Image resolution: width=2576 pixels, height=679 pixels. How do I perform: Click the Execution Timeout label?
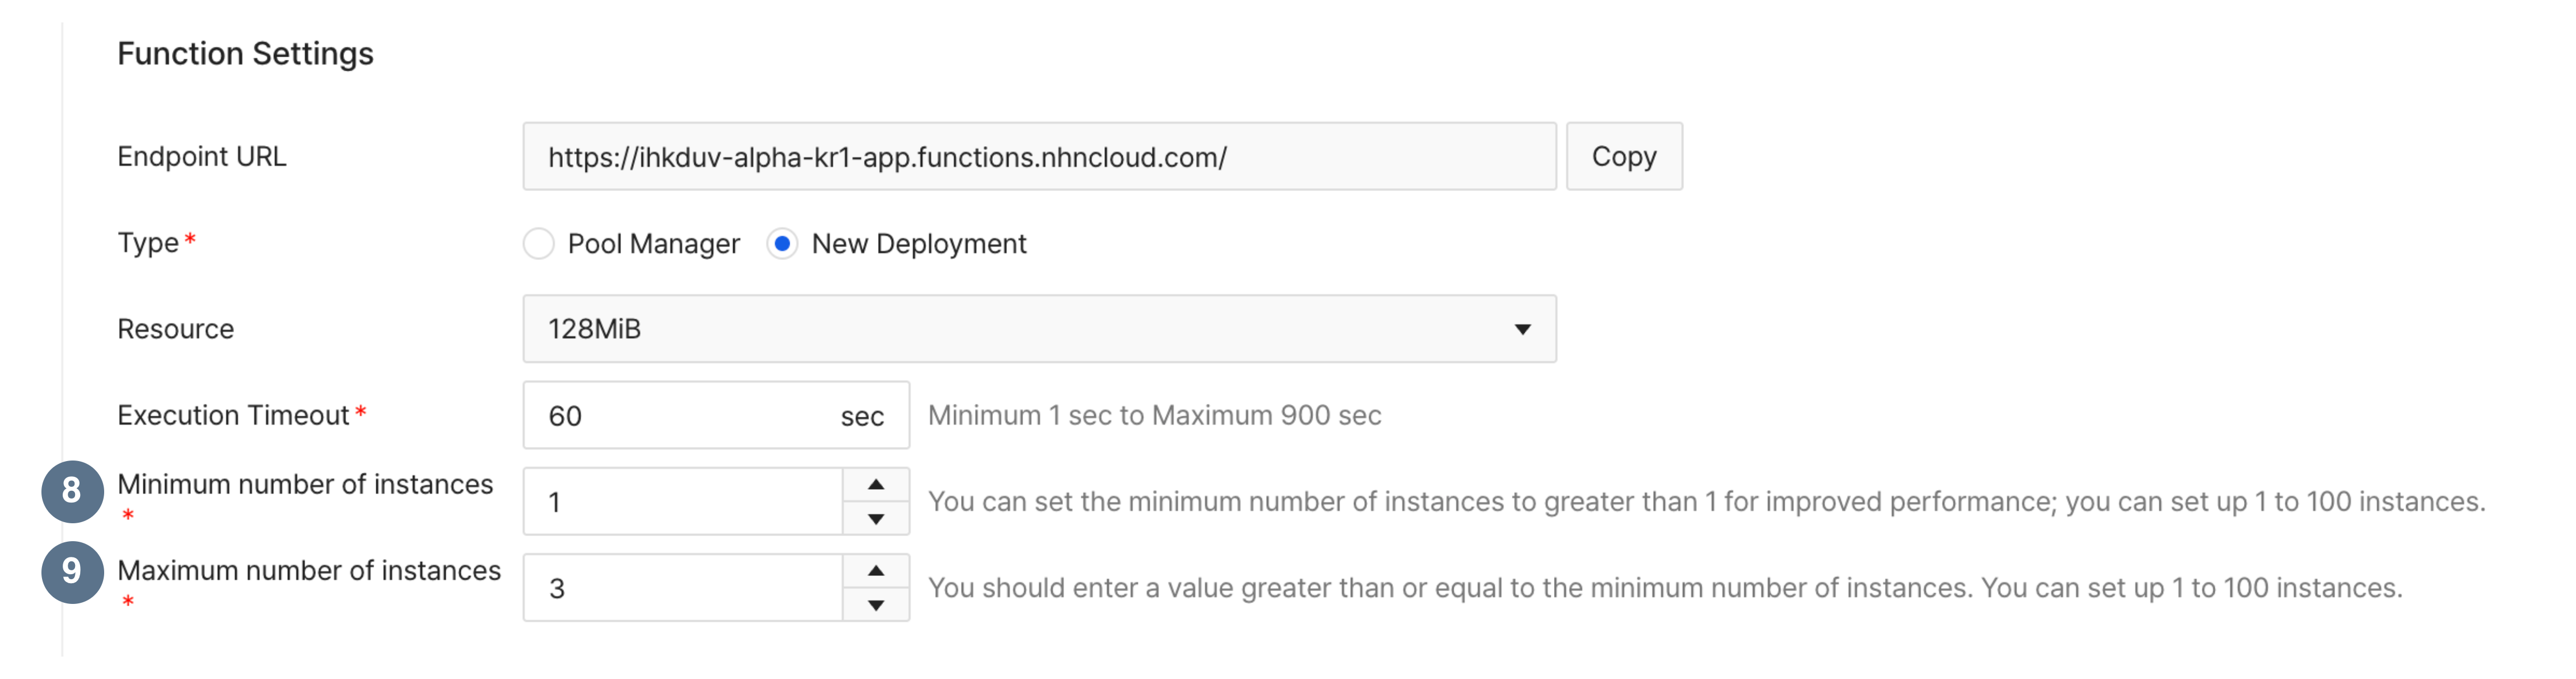233,415
